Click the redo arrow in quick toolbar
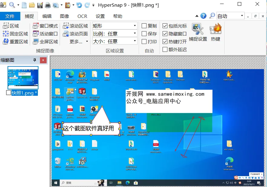This screenshot has height=187, width=267. [87, 5]
